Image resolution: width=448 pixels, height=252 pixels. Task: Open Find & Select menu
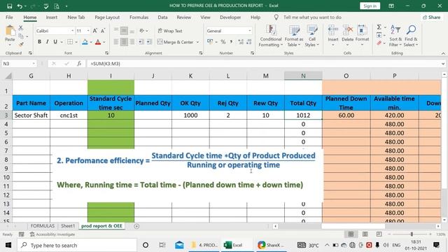(x=411, y=36)
